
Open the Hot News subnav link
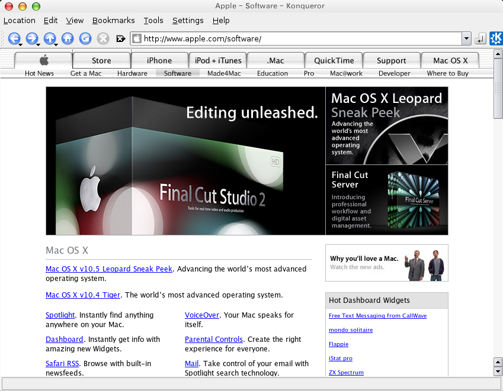click(39, 73)
